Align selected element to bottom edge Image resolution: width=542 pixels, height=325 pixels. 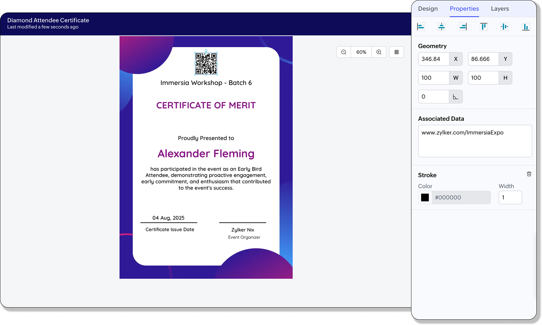click(x=526, y=27)
